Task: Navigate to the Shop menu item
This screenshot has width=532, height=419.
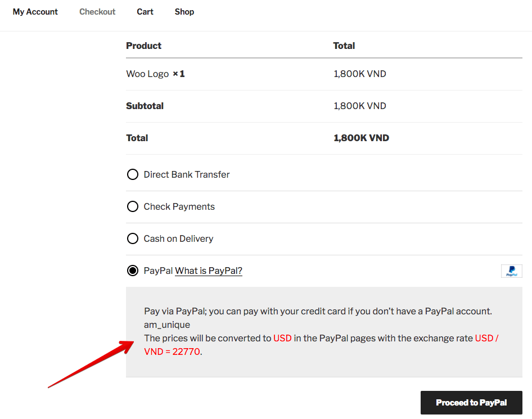Action: tap(184, 12)
